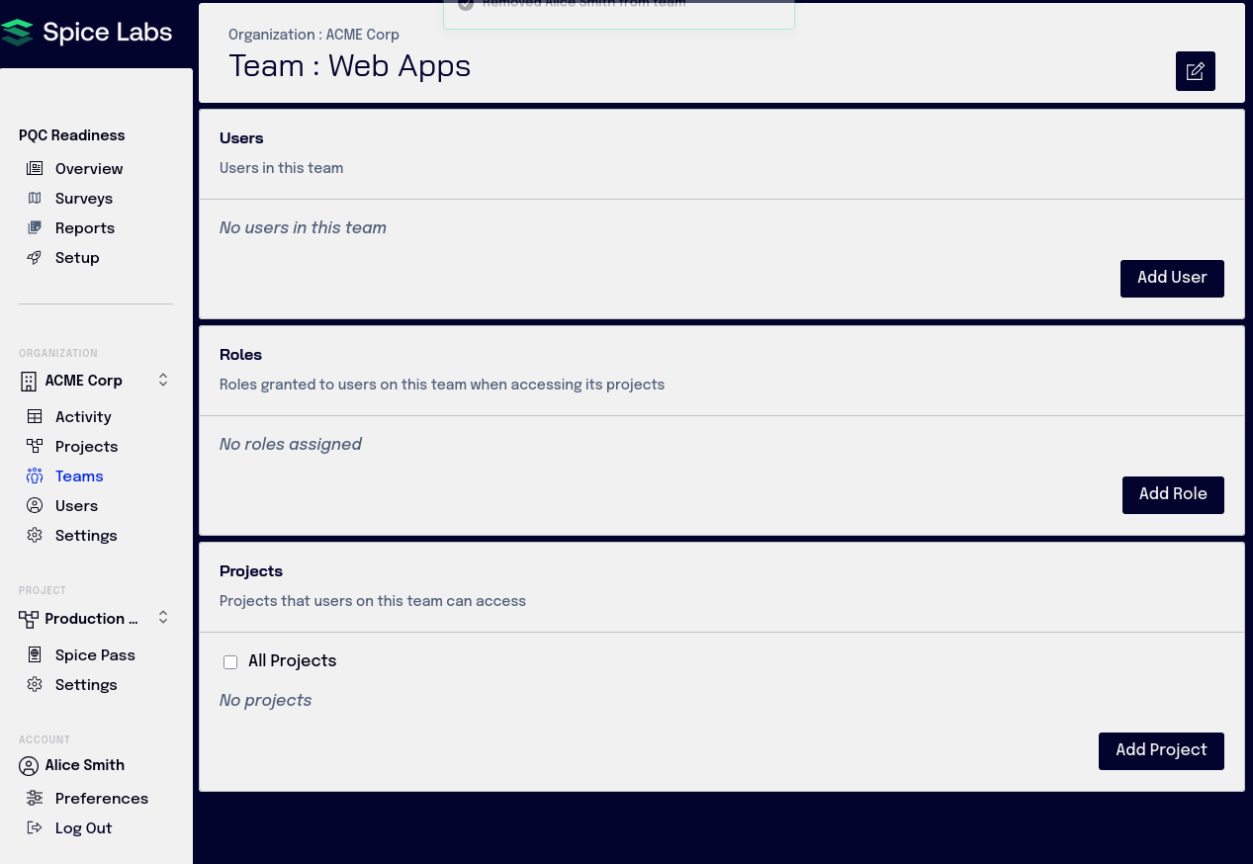Image resolution: width=1253 pixels, height=864 pixels.
Task: Open Spice Pass under the project
Action: 96,654
